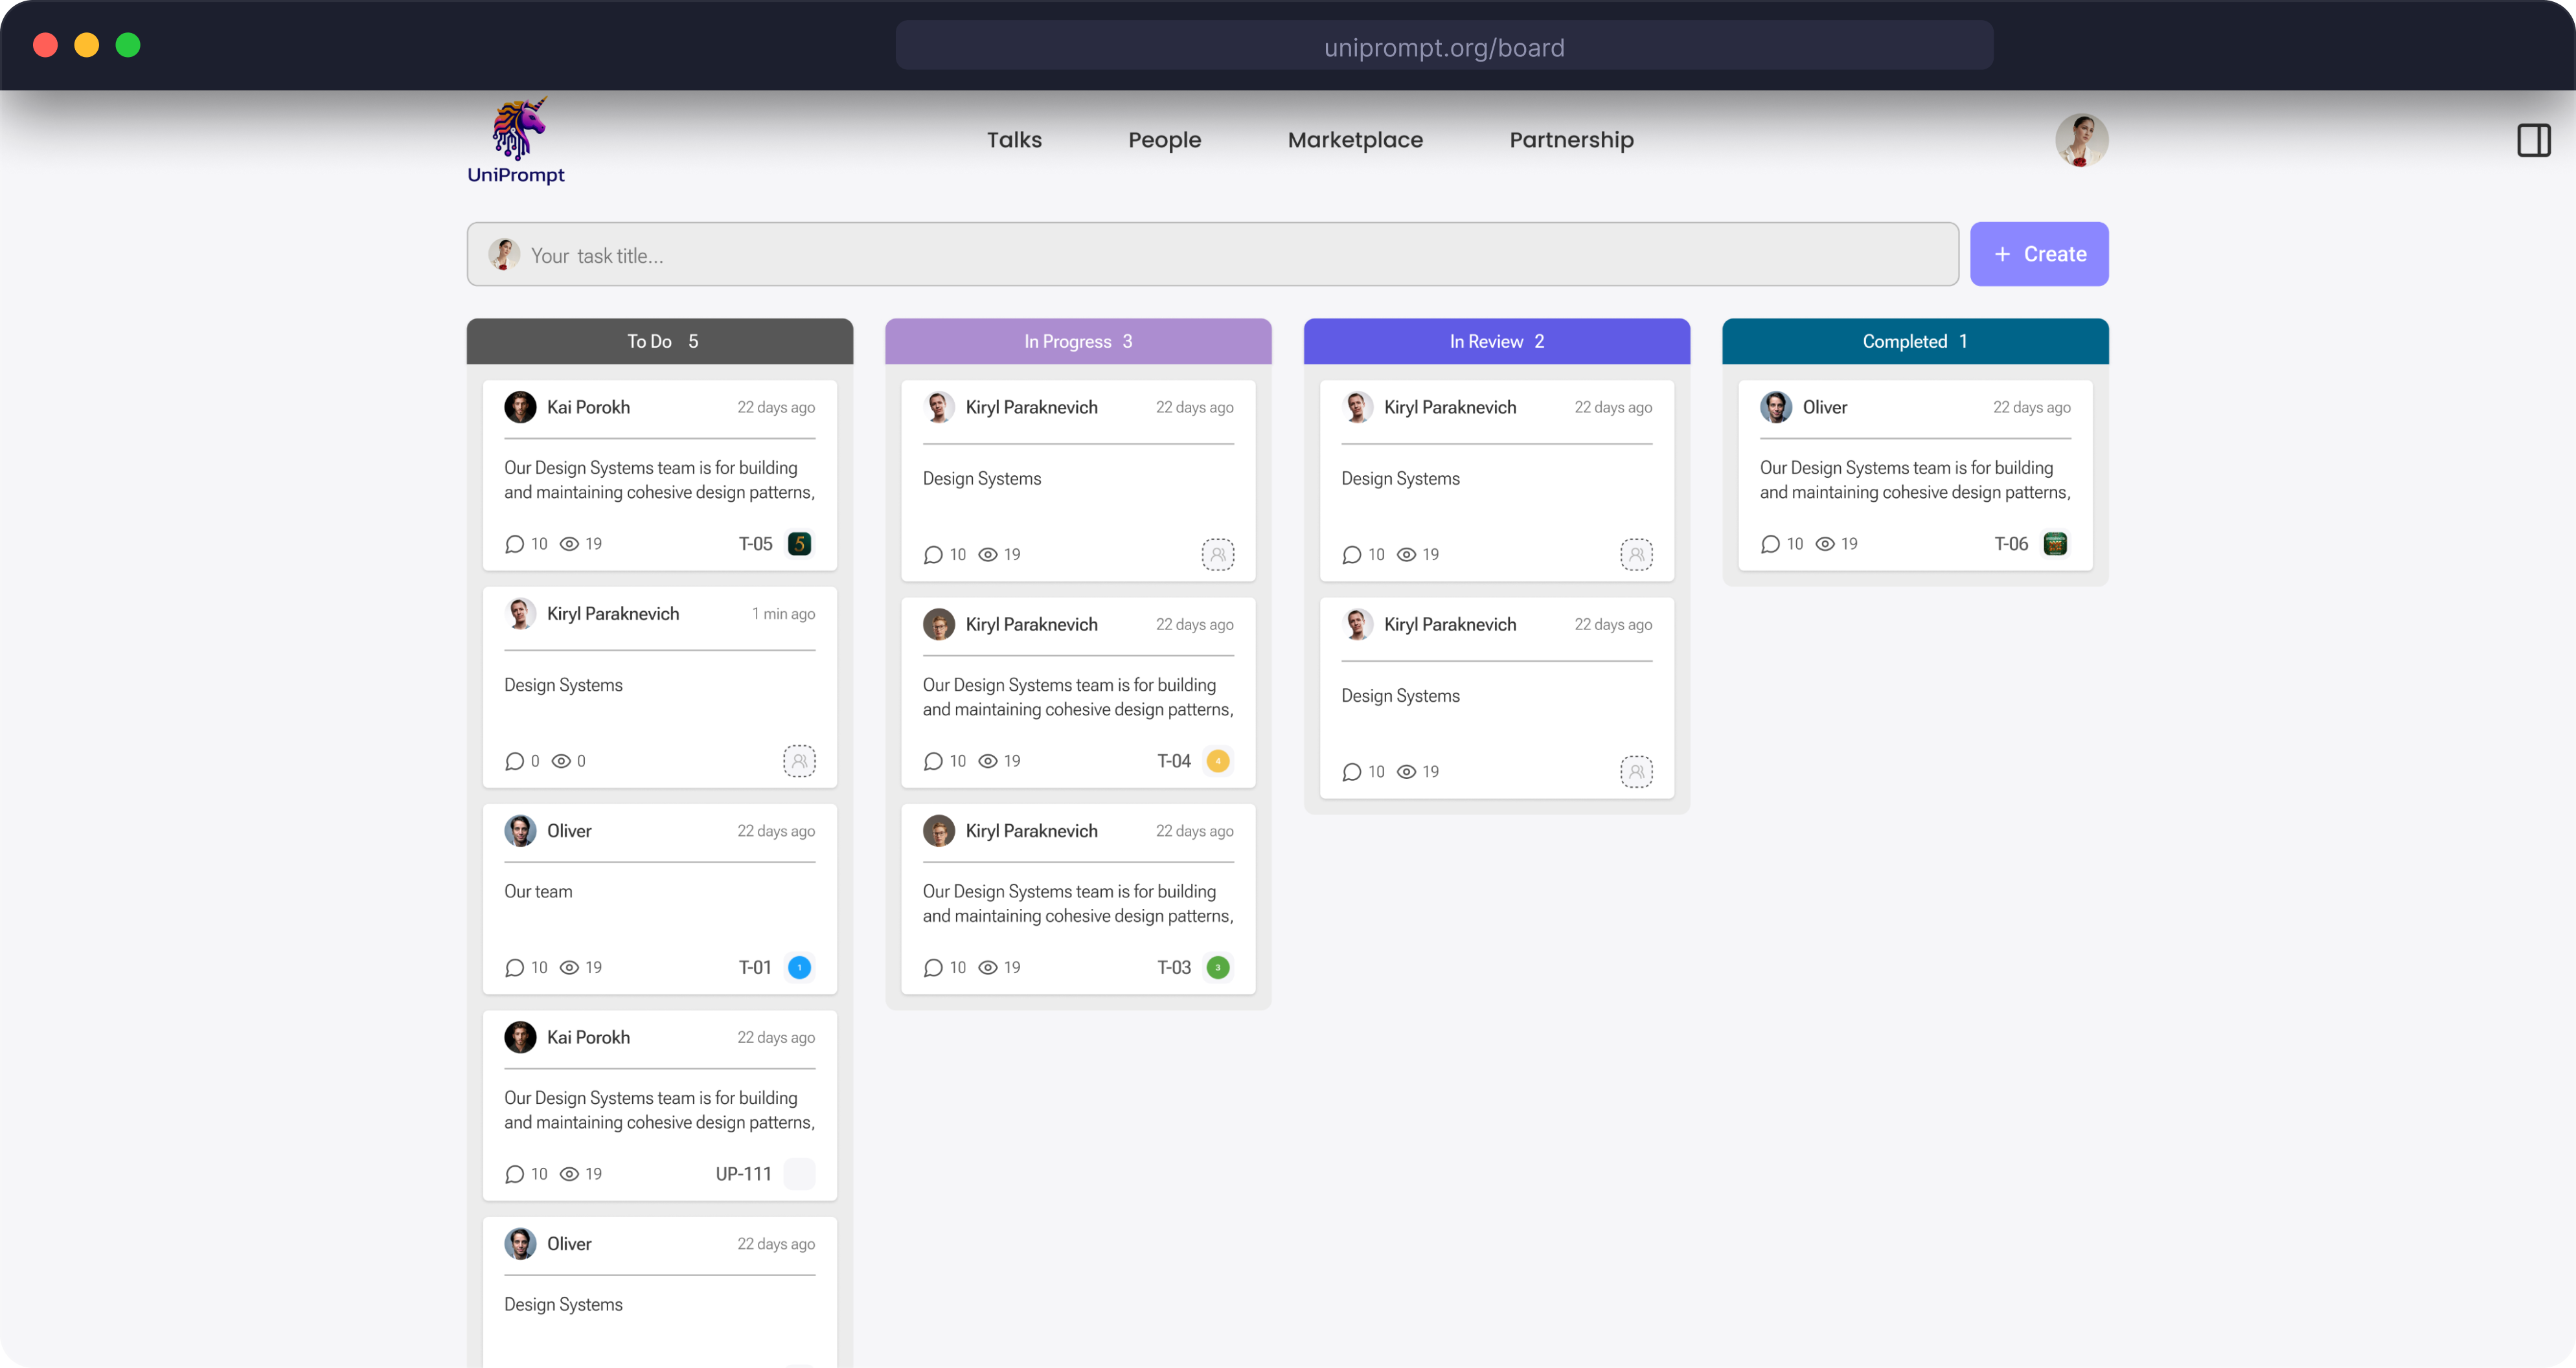
Task: Click the Create task button
Action: tap(2039, 254)
